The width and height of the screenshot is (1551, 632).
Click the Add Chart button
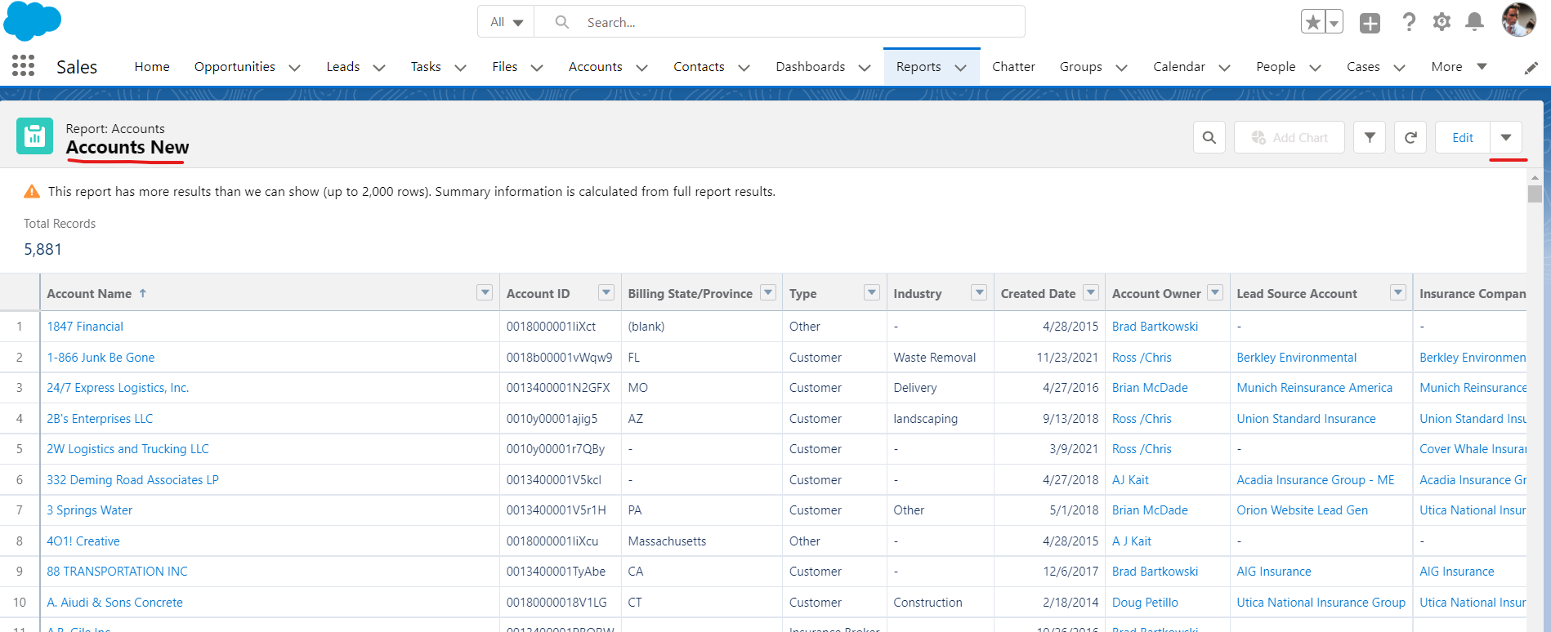click(x=1290, y=137)
